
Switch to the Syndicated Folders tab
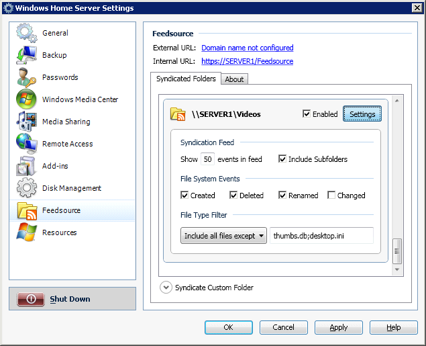186,79
